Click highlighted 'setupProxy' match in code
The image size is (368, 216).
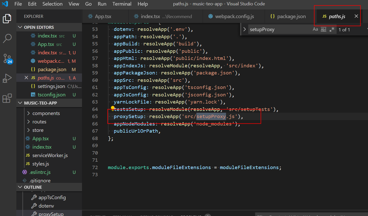tap(211, 117)
